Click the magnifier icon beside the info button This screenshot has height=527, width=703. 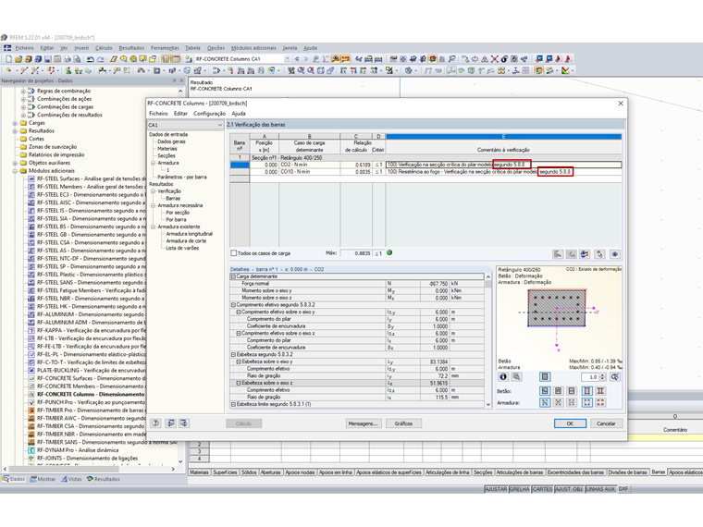[516, 377]
